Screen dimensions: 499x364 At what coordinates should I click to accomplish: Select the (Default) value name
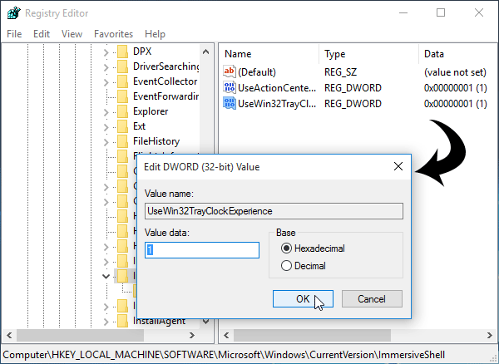[x=257, y=72]
